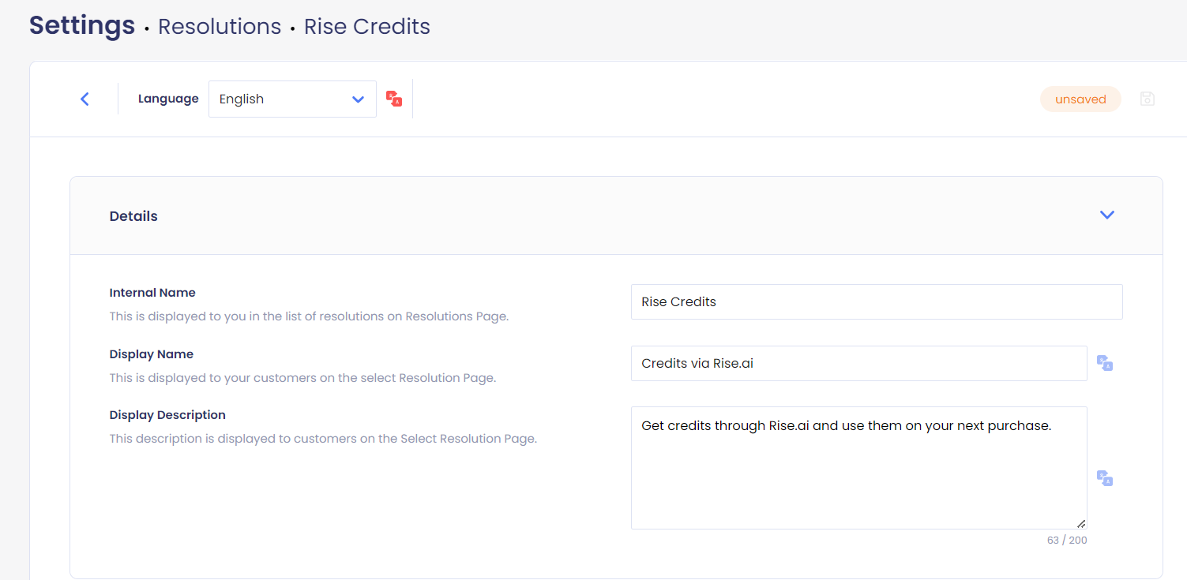The height and width of the screenshot is (580, 1187).
Task: Click the Internal Name input field
Action: tap(877, 301)
